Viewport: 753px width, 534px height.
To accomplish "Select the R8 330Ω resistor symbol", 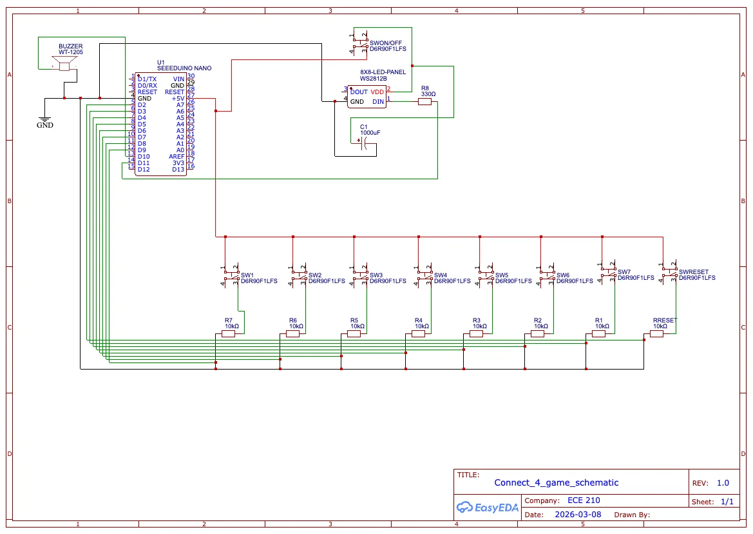I will pos(425,101).
